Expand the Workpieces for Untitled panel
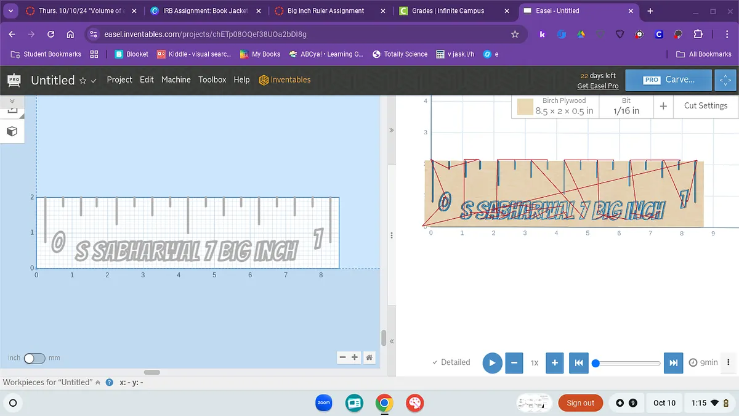 [97, 382]
